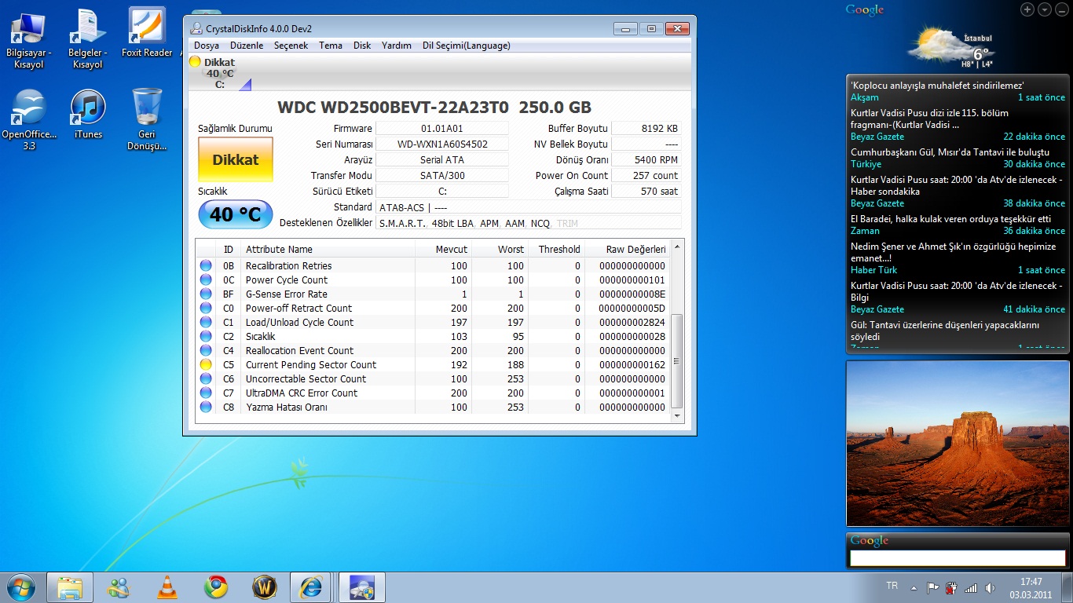Click the Action Center flag icon
1073x603 pixels.
pyautogui.click(x=932, y=587)
